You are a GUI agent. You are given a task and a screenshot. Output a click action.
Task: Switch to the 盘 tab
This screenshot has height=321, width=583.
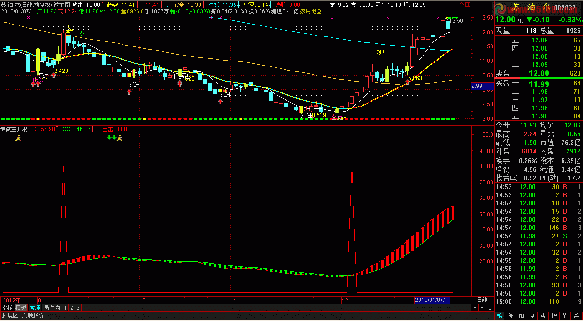point(532,316)
